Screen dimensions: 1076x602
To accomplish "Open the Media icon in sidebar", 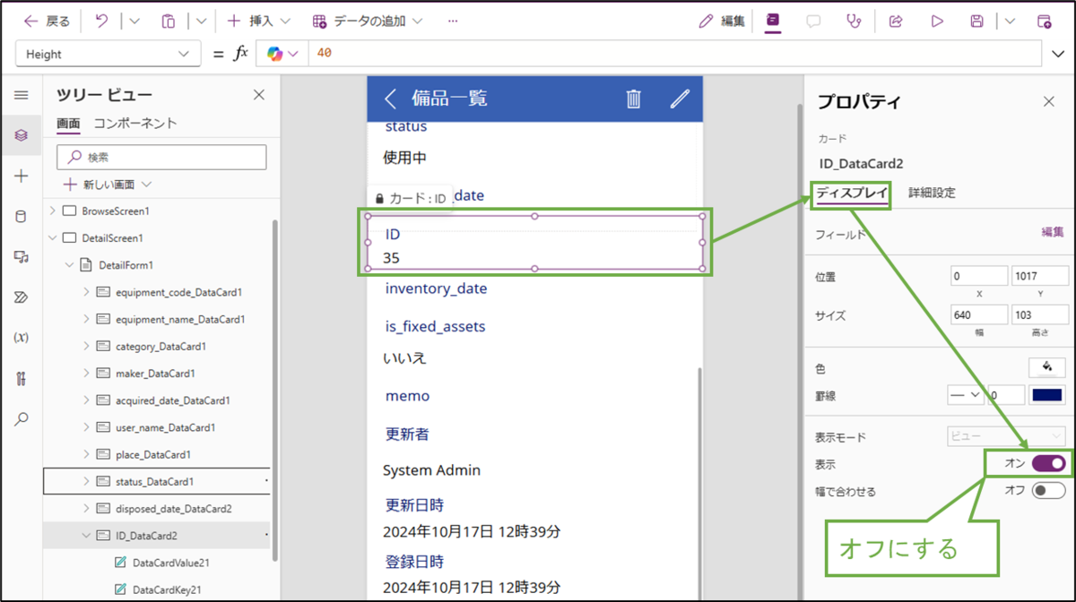I will [x=22, y=257].
